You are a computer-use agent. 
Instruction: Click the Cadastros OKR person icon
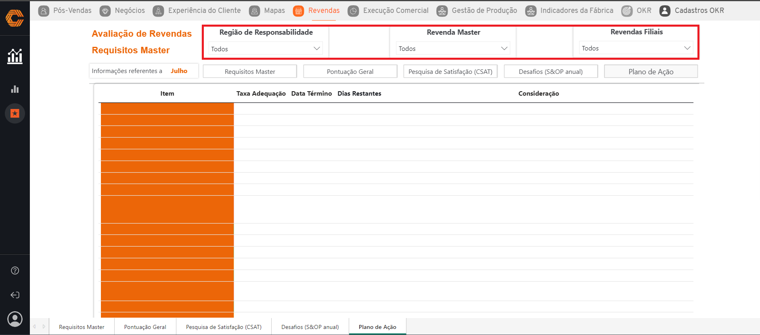coord(665,11)
